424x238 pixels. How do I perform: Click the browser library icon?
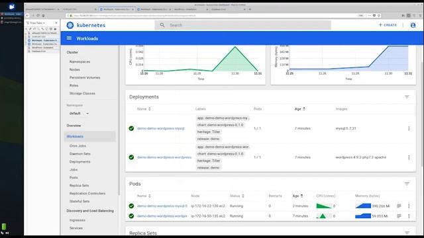403,16
